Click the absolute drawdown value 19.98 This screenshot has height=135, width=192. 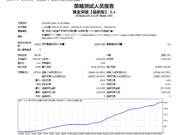38,67
